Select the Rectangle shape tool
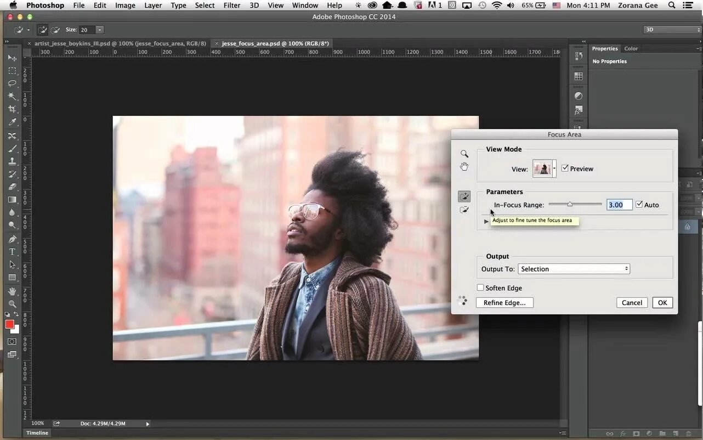This screenshot has width=703, height=440. click(x=12, y=277)
